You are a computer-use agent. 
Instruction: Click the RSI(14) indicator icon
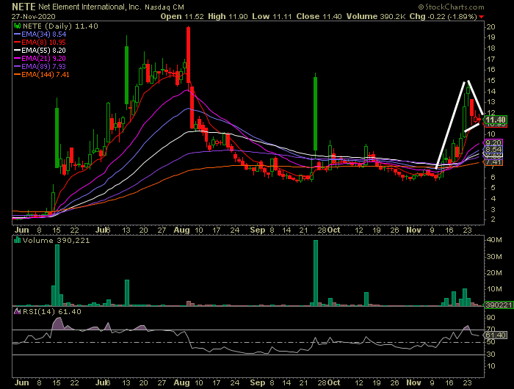click(18, 311)
